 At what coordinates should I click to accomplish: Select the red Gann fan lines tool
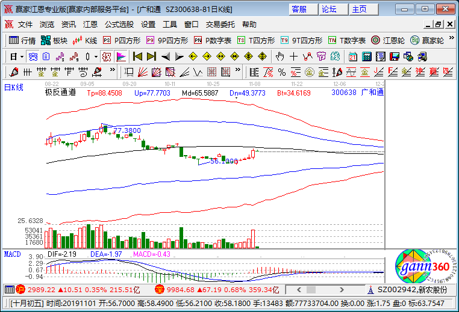tap(143, 72)
